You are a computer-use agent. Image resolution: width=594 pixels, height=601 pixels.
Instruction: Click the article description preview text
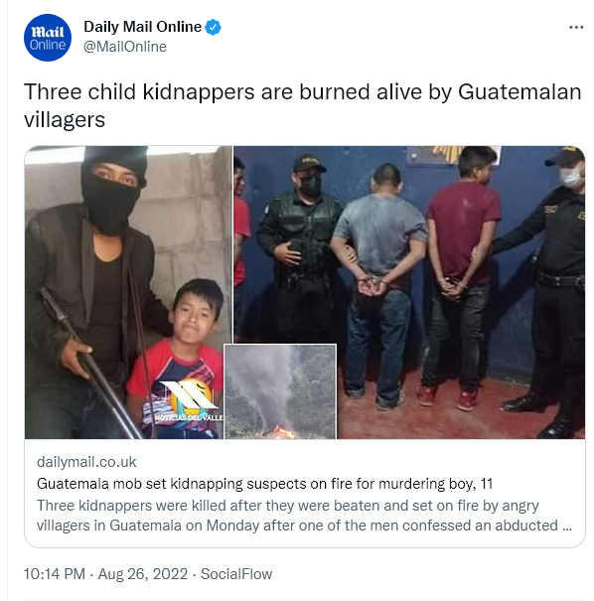click(305, 516)
